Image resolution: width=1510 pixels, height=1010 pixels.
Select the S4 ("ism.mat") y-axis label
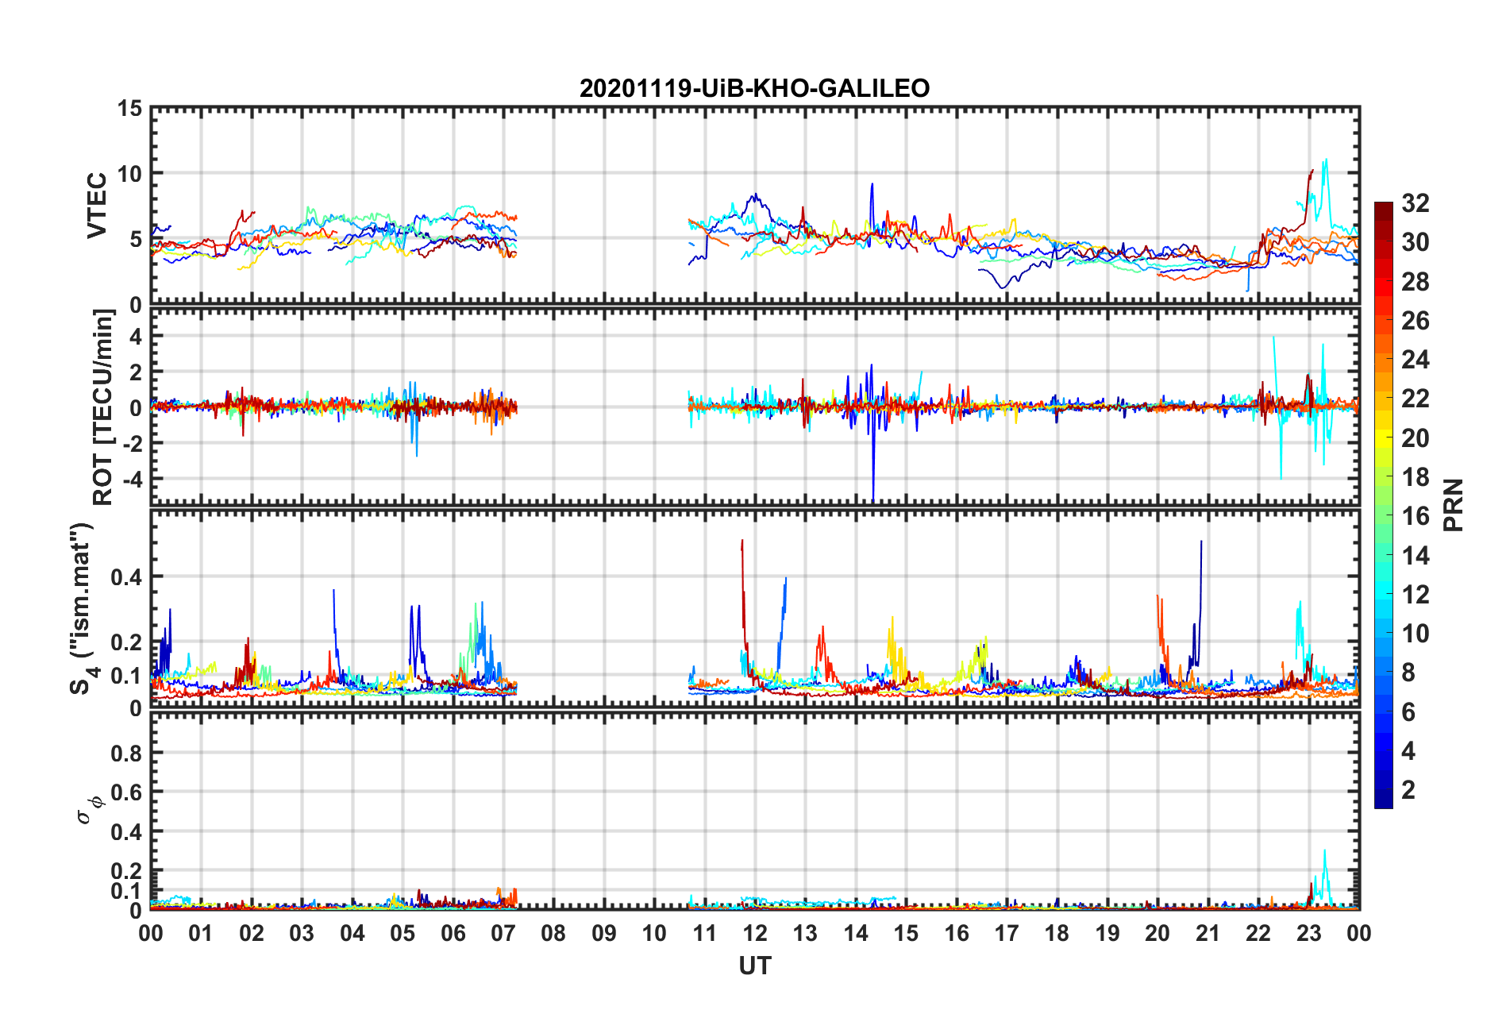pos(83,608)
